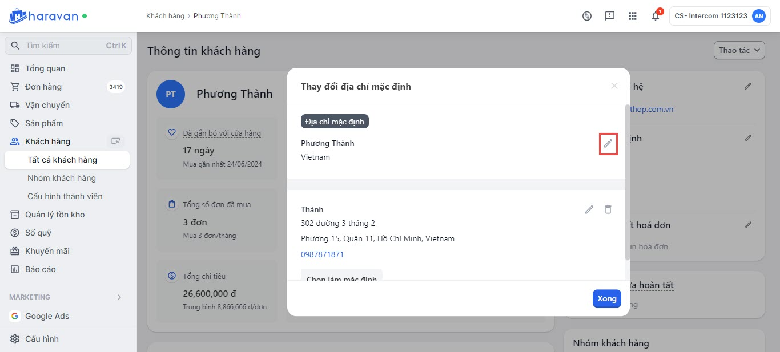Open the notifications bell
This screenshot has height=352, width=780.
click(656, 16)
